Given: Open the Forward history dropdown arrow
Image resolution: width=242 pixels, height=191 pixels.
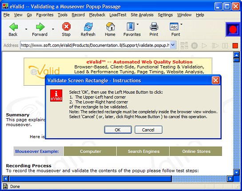Looking at the screenshot, I should pyautogui.click(x=53, y=29).
